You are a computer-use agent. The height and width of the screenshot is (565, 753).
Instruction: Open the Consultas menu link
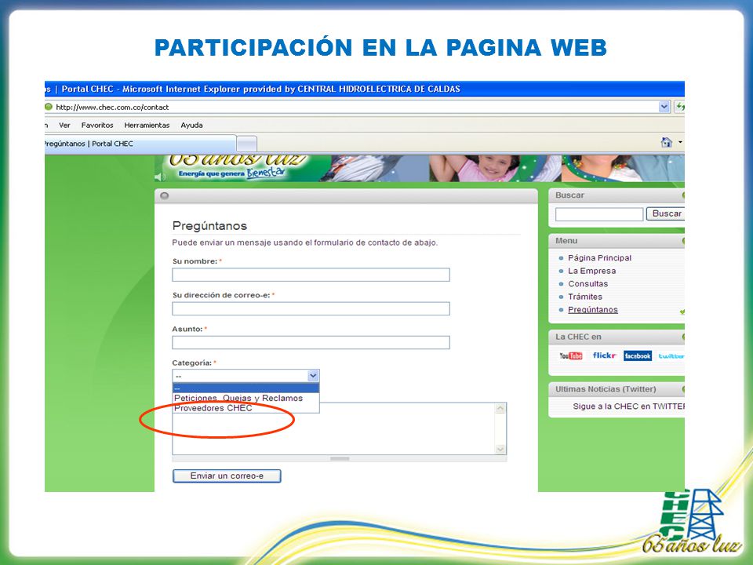tap(587, 284)
